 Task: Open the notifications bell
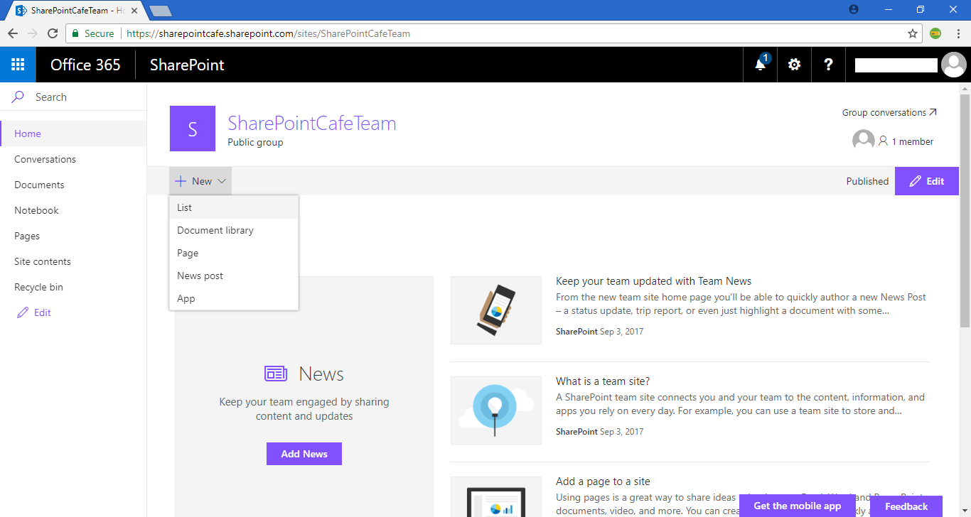pyautogui.click(x=761, y=65)
